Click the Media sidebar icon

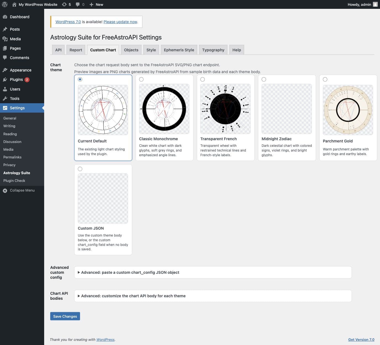(5, 39)
